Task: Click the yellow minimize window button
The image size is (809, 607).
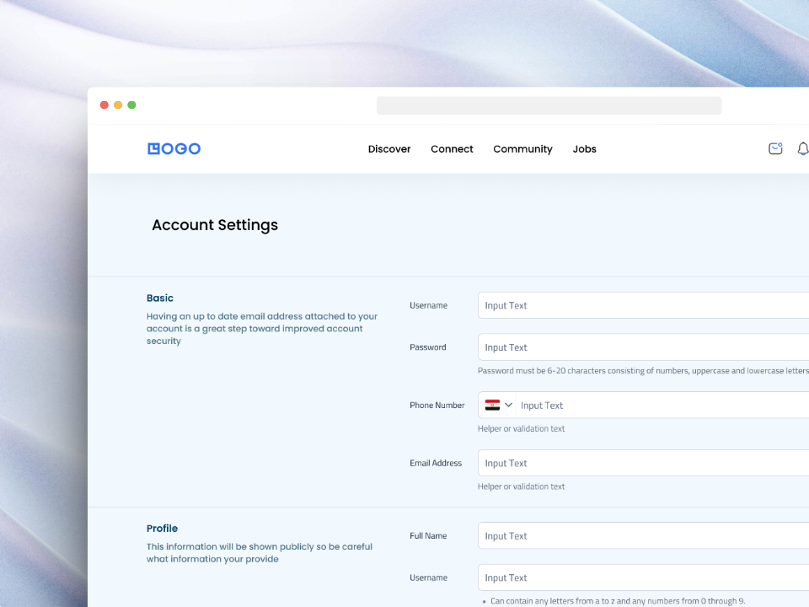Action: tap(118, 105)
